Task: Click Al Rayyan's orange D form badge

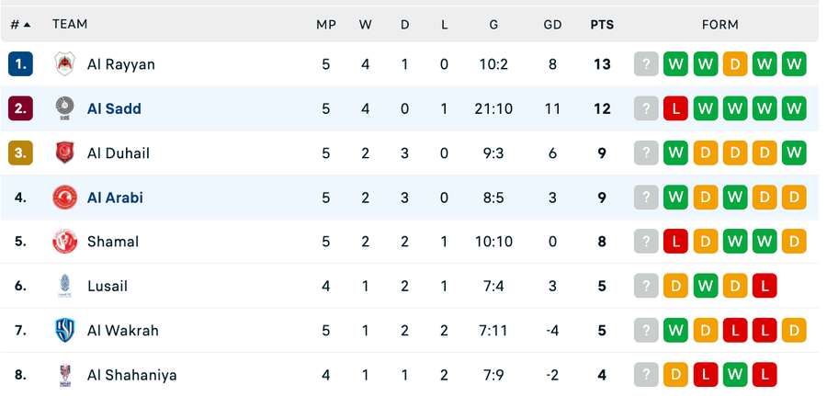Action: (735, 64)
